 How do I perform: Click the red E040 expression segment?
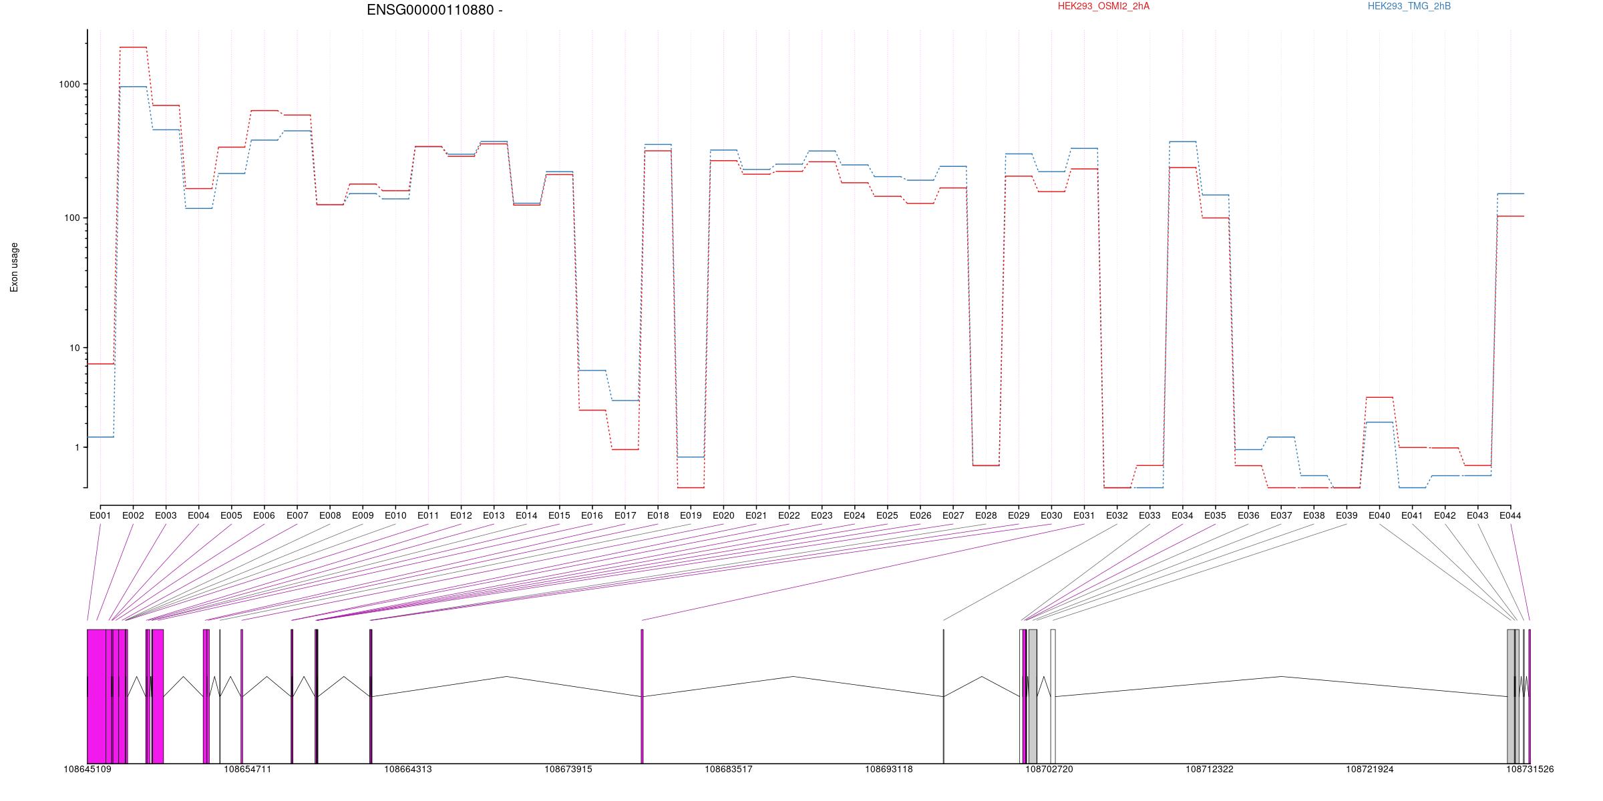click(1379, 397)
